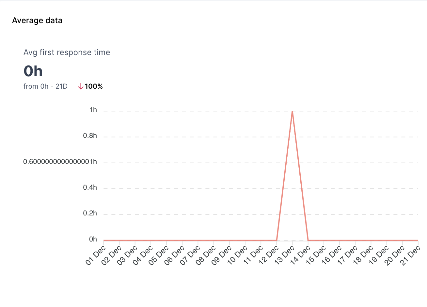Image resolution: width=427 pixels, height=307 pixels.
Task: Click the 1h y-axis label
Action: tap(93, 110)
